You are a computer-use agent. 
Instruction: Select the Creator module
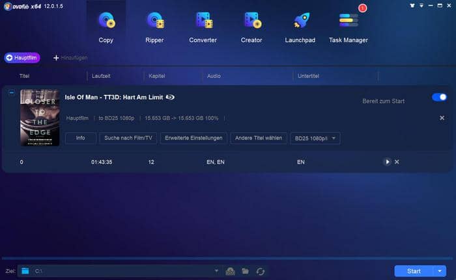251,27
